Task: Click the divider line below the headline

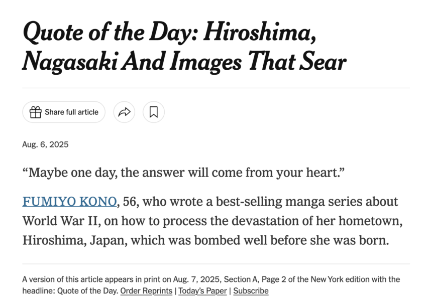Action: pos(216,88)
